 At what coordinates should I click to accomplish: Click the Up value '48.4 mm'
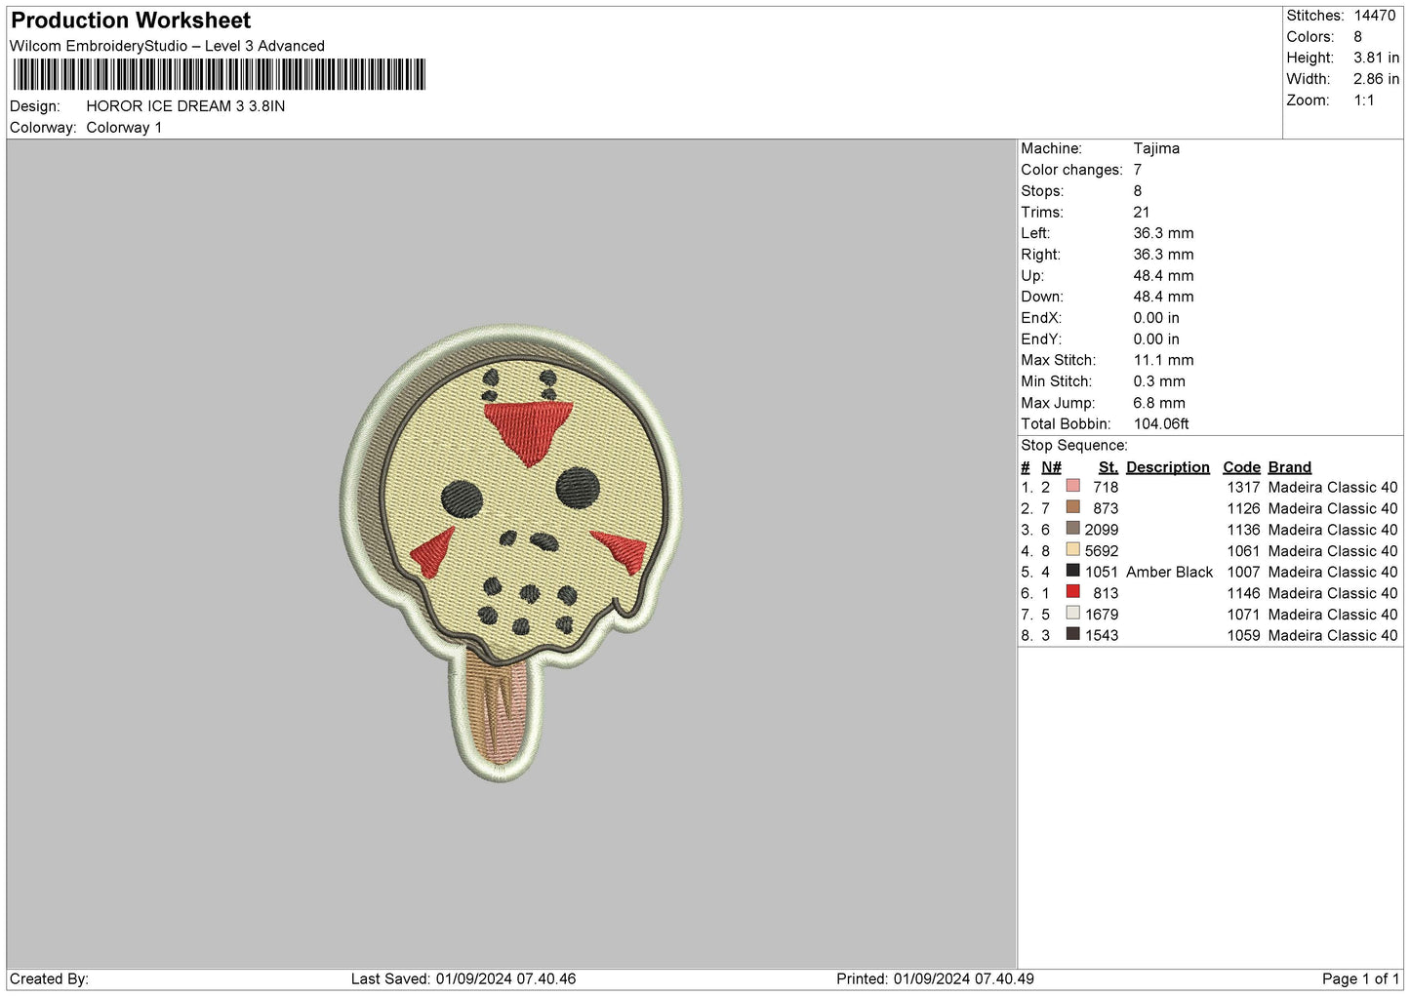coord(1163,276)
